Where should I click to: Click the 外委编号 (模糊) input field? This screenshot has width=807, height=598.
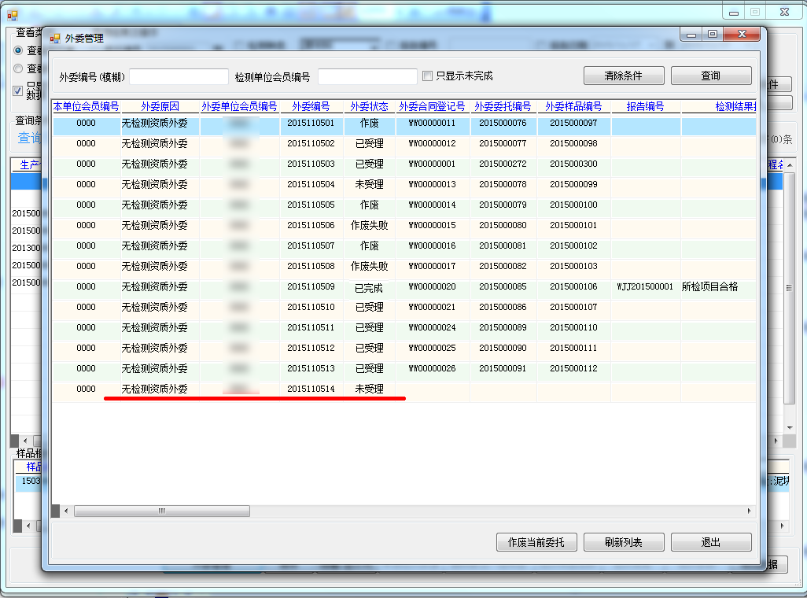(179, 76)
